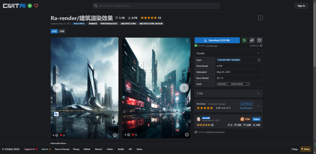
Task: Open the GitHub footer link
Action: pyautogui.click(x=87, y=149)
